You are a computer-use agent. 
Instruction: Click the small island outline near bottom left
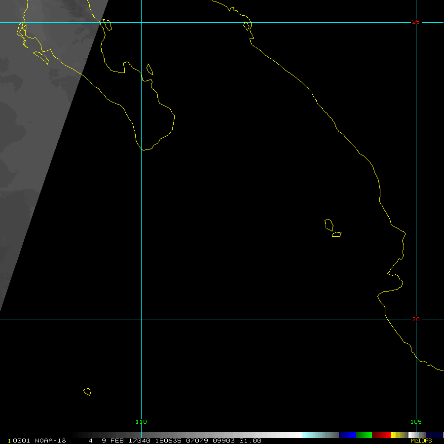[x=87, y=392]
